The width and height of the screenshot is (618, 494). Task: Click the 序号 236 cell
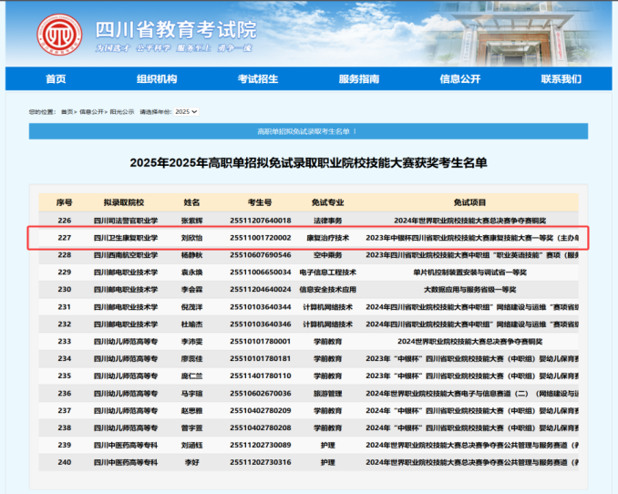point(64,393)
